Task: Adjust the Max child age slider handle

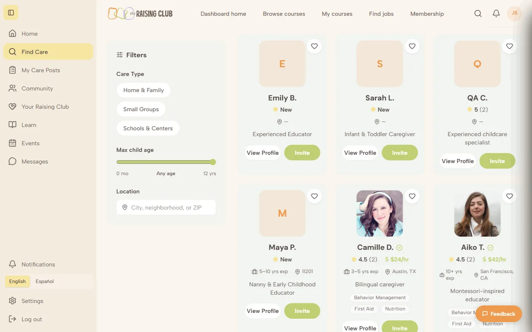Action: pyautogui.click(x=213, y=162)
